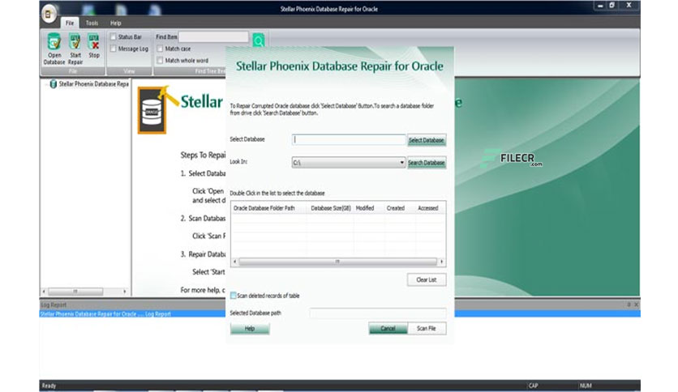Enable the Match whole word option
The width and height of the screenshot is (678, 392).
click(160, 61)
